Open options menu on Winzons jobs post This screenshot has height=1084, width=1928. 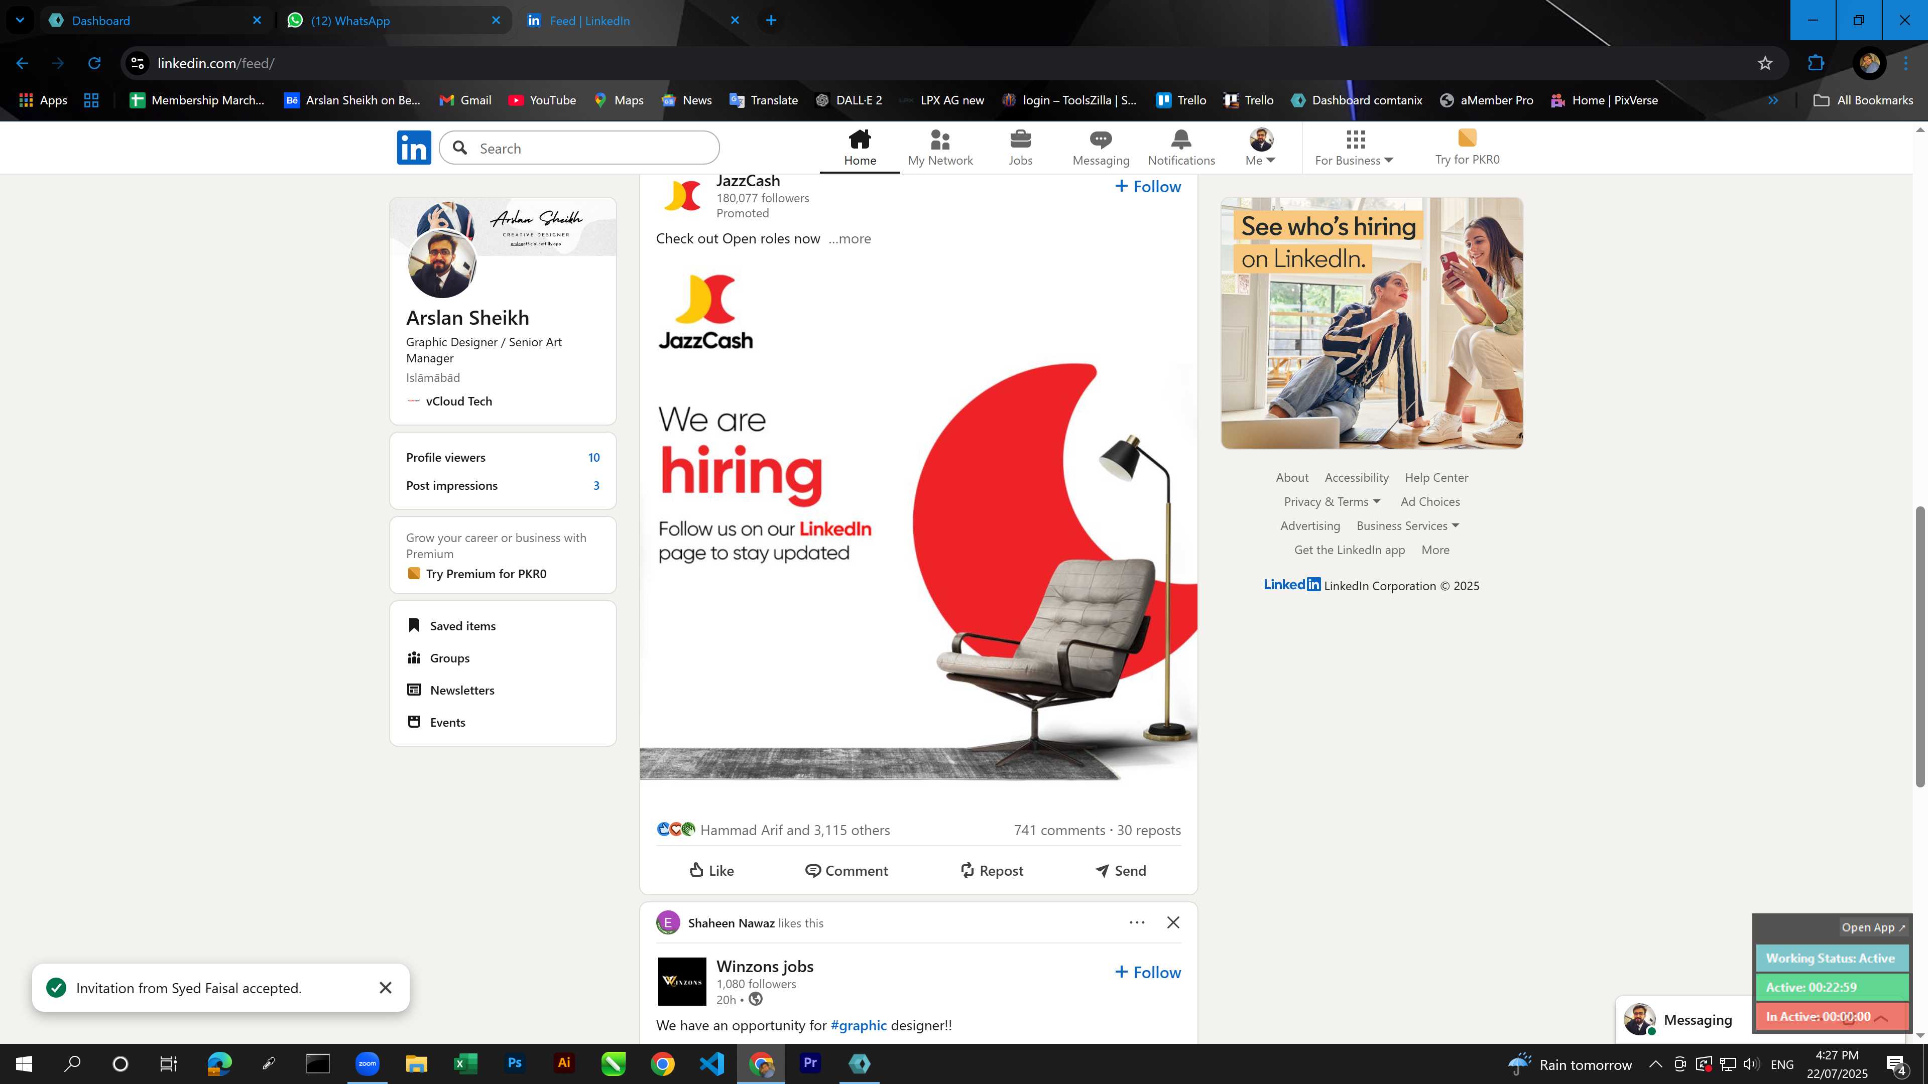pos(1137,922)
